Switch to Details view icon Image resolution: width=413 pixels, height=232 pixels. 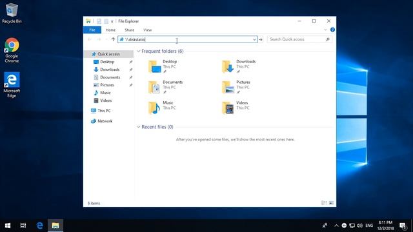(324, 203)
